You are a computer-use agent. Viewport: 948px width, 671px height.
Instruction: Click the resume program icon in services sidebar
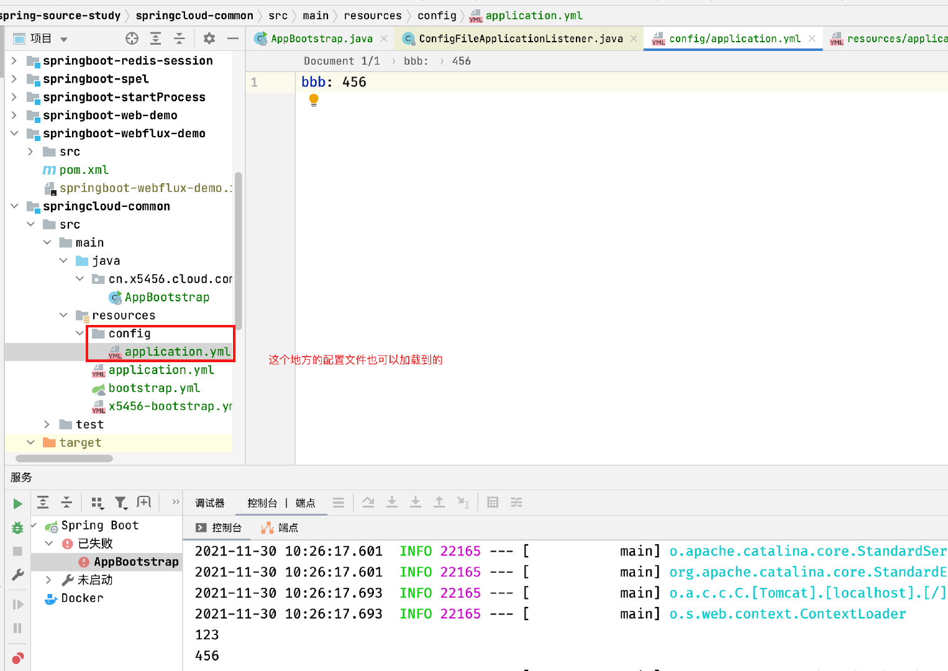coord(17,605)
